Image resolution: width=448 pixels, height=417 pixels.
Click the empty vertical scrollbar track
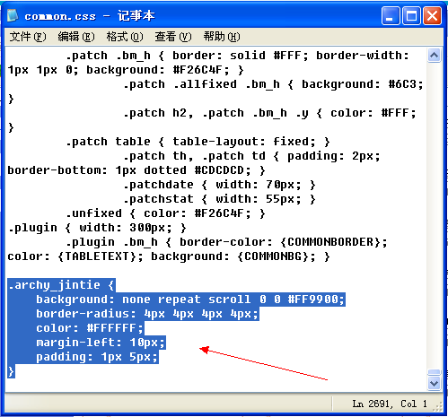tap(434, 215)
